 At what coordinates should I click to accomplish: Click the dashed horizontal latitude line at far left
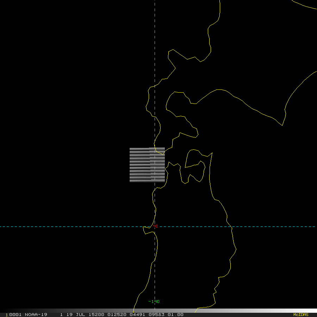[x=11, y=227]
